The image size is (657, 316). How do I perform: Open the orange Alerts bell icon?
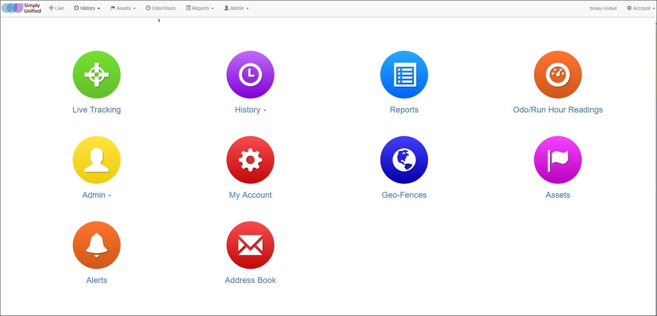click(x=96, y=245)
